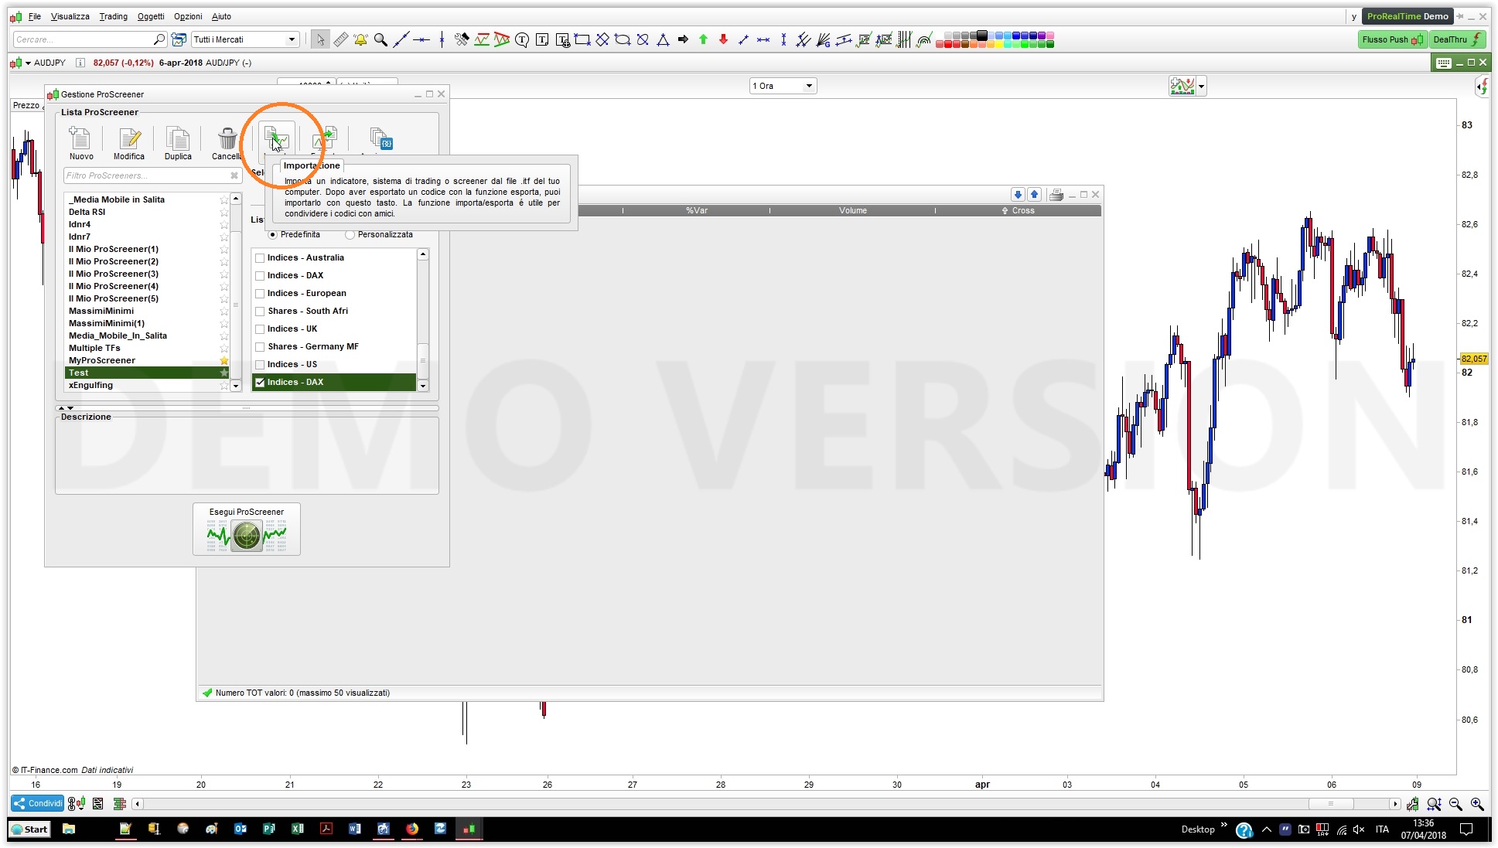The width and height of the screenshot is (1498, 848).
Task: Click the Duplica ProScreener icon
Action: coord(178,139)
